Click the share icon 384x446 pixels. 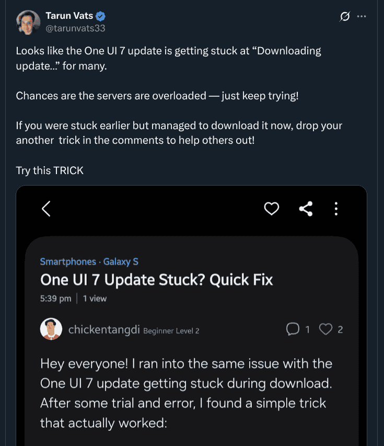pos(306,209)
